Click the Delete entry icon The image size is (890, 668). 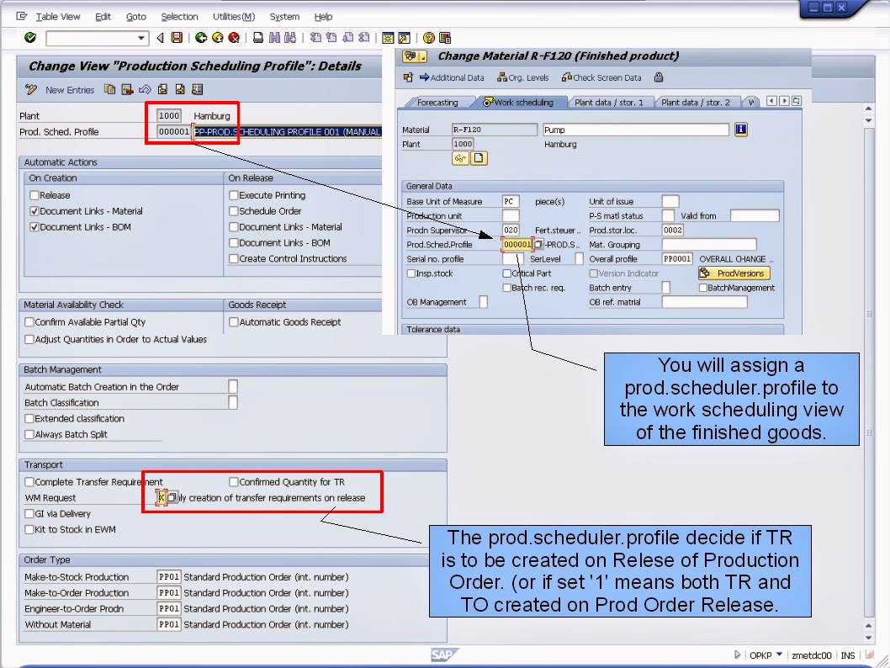tap(127, 90)
